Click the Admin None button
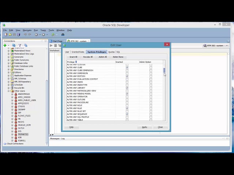The image size is (234, 175). pyautogui.click(x=118, y=57)
